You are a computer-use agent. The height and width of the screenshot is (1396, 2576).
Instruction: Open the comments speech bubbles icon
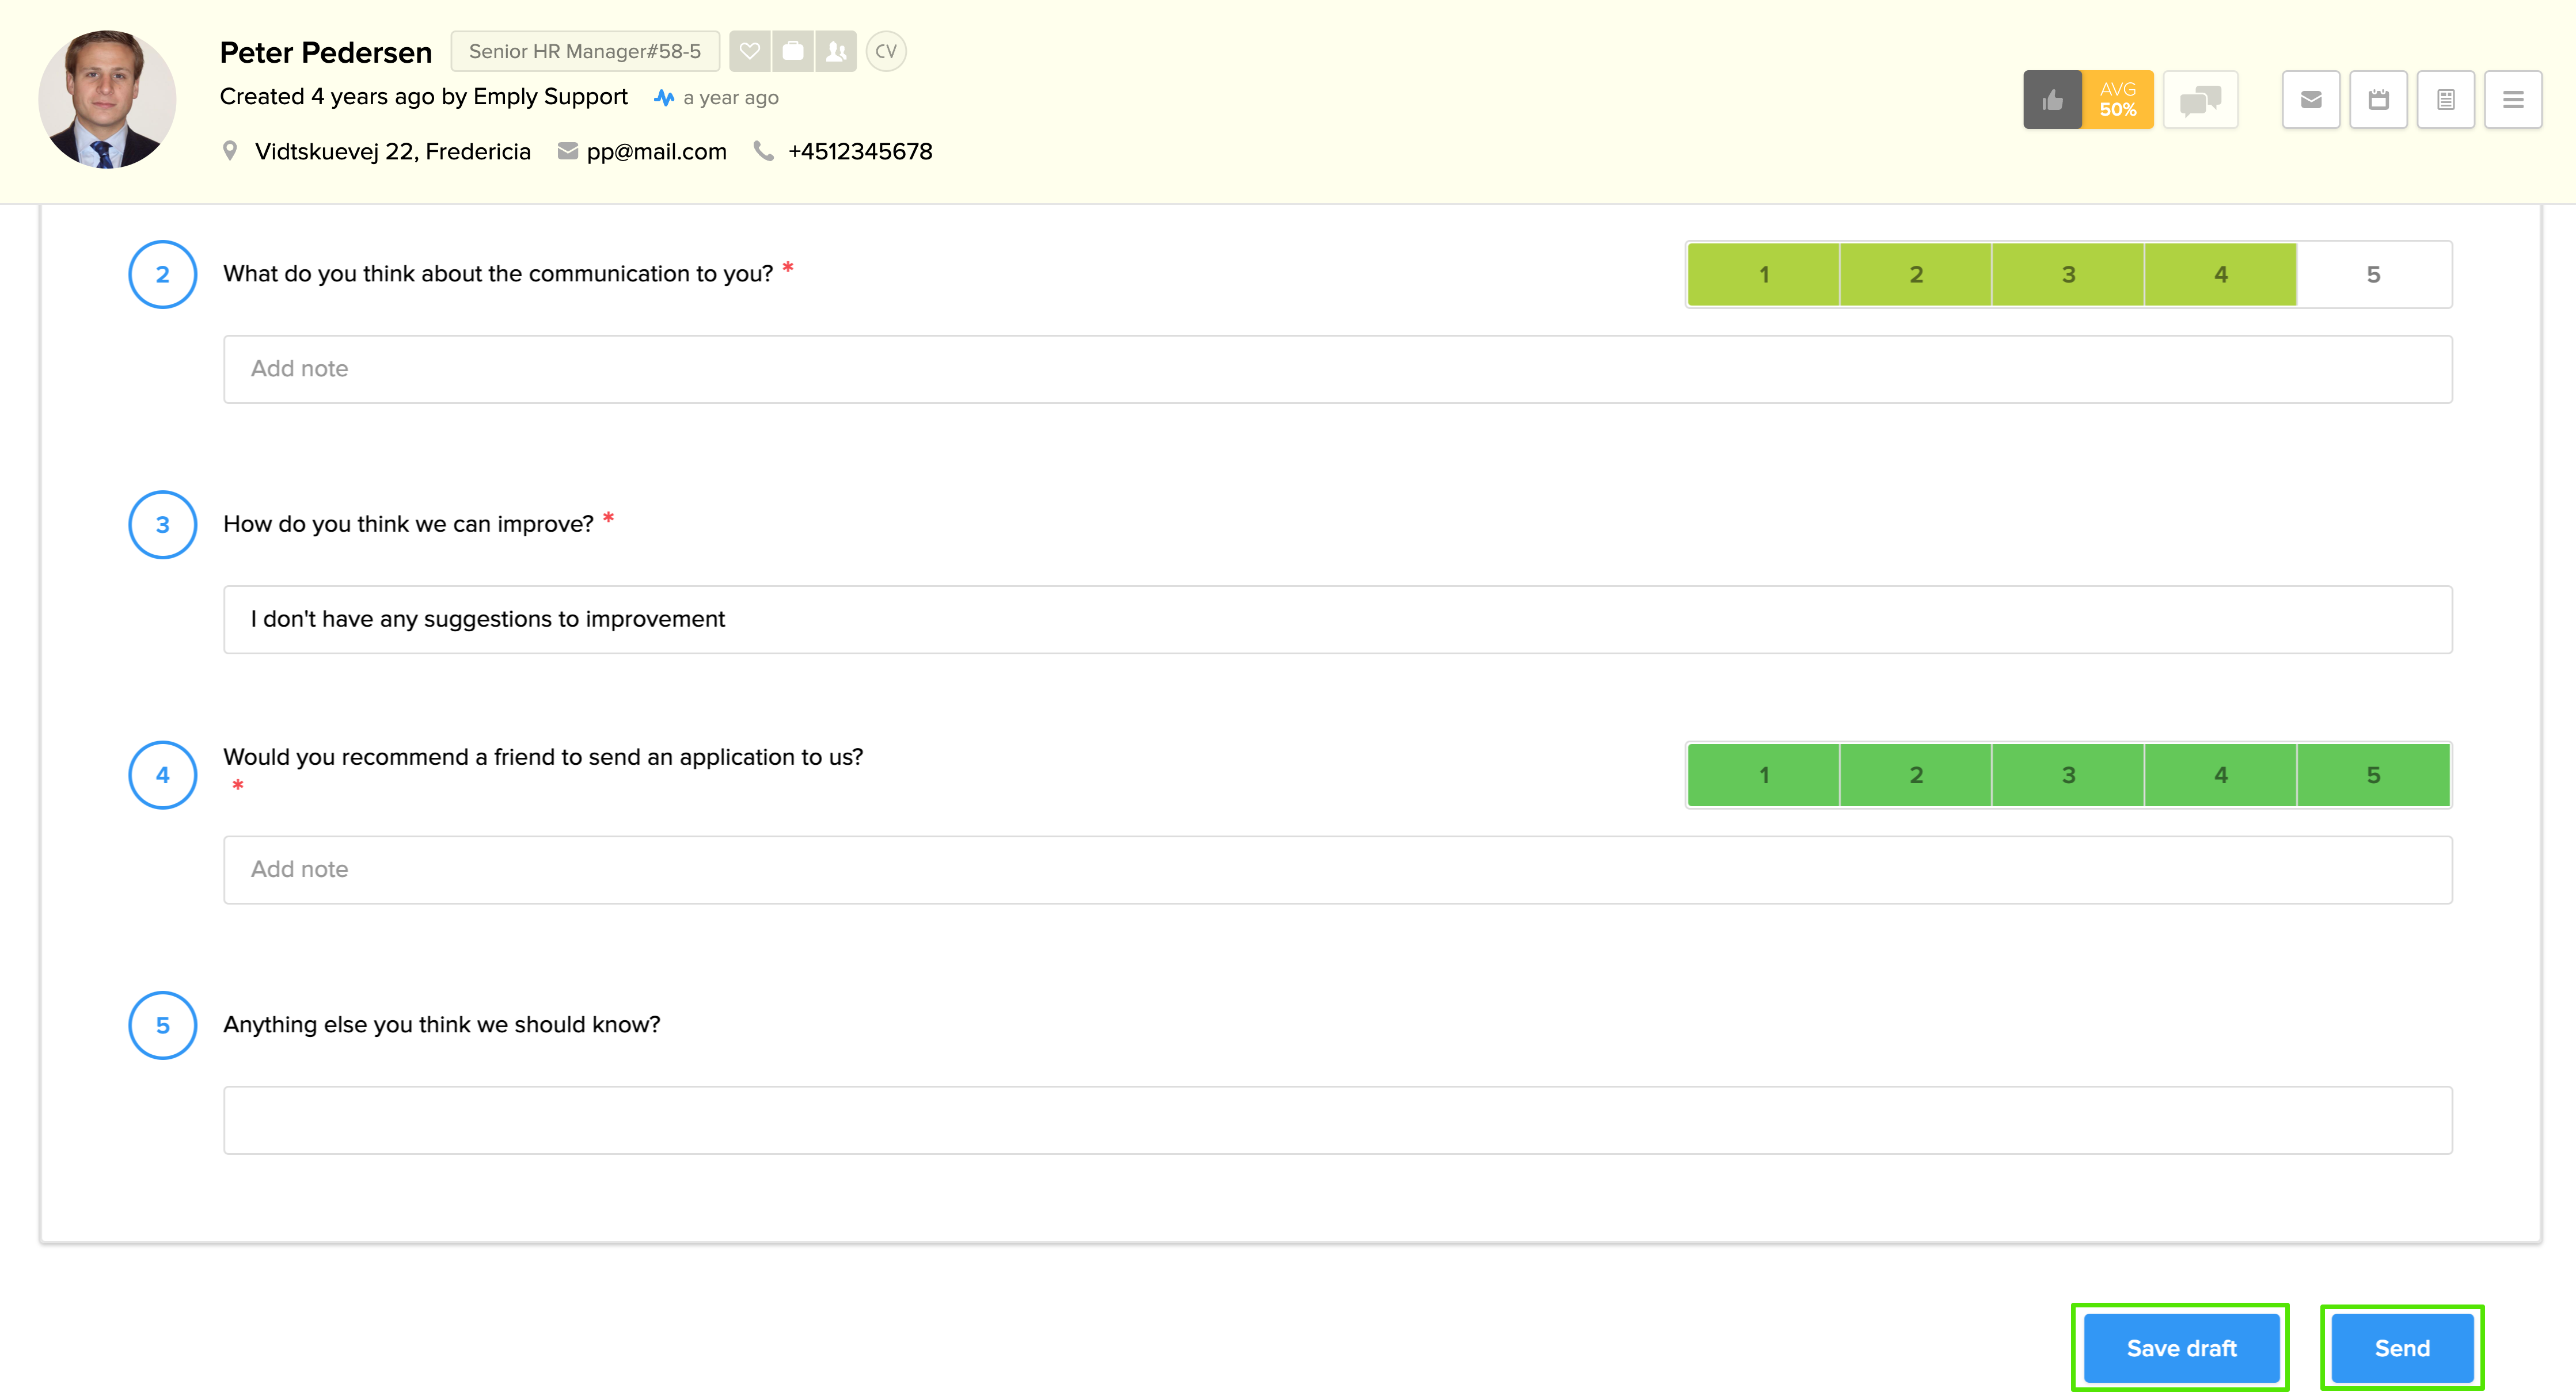2200,99
